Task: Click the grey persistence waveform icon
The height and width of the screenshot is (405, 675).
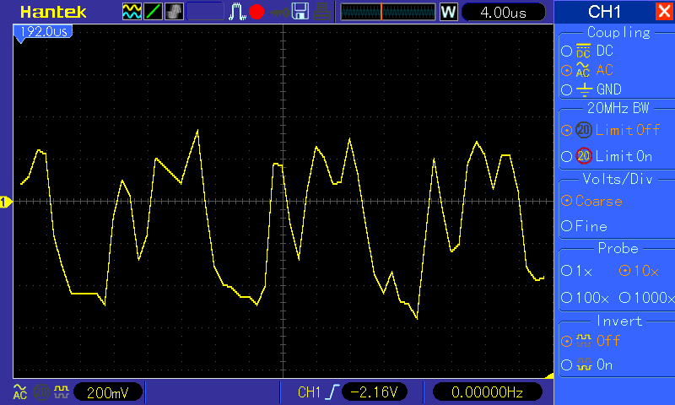Action: tap(174, 12)
